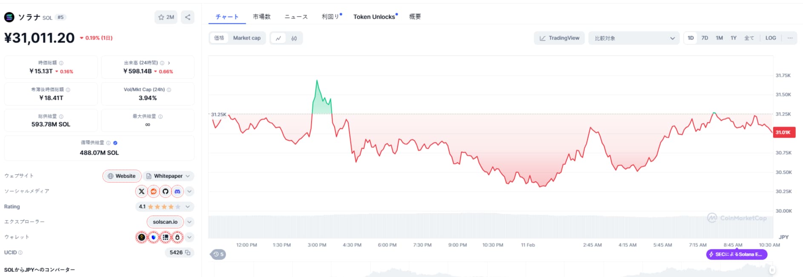803x277 pixels.
Task: Open the Discord social link
Action: coord(178,191)
